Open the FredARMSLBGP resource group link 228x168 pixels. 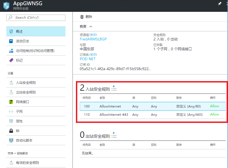tap(93, 39)
